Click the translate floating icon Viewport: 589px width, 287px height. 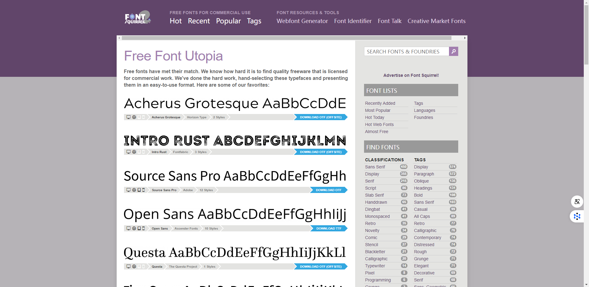point(577,202)
